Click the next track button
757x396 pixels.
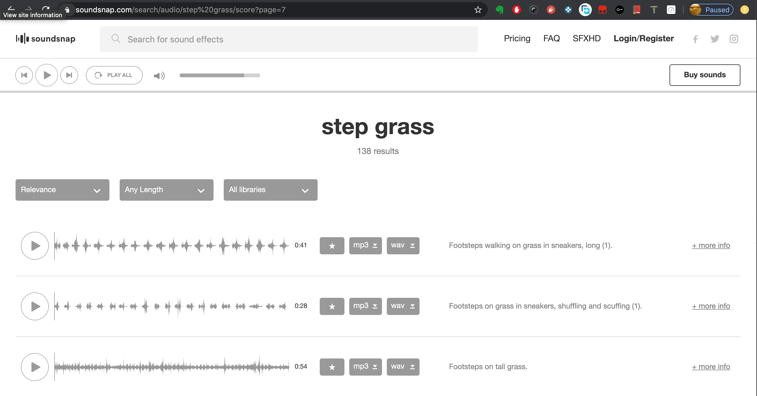tap(69, 75)
